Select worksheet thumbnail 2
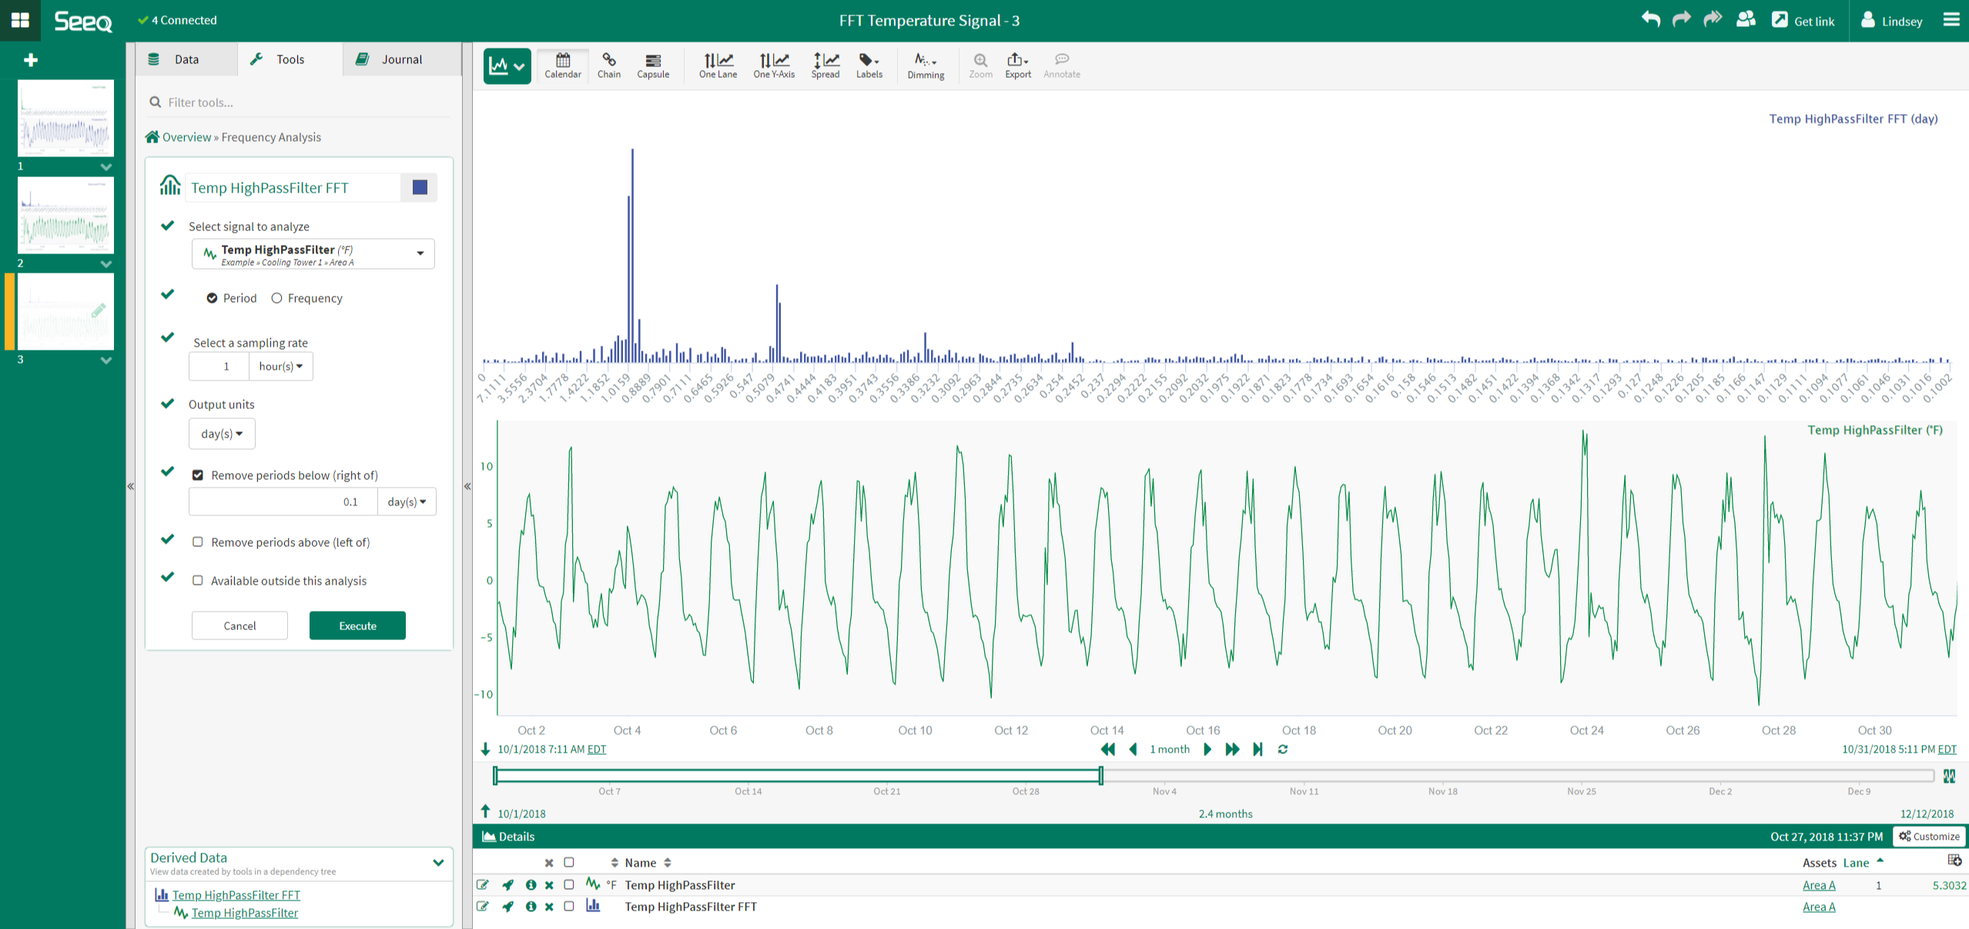This screenshot has height=929, width=1969. tap(65, 216)
